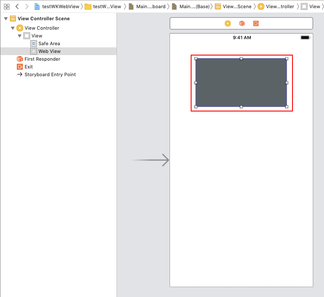Click the yellow folder icon in jump bar

click(88, 6)
